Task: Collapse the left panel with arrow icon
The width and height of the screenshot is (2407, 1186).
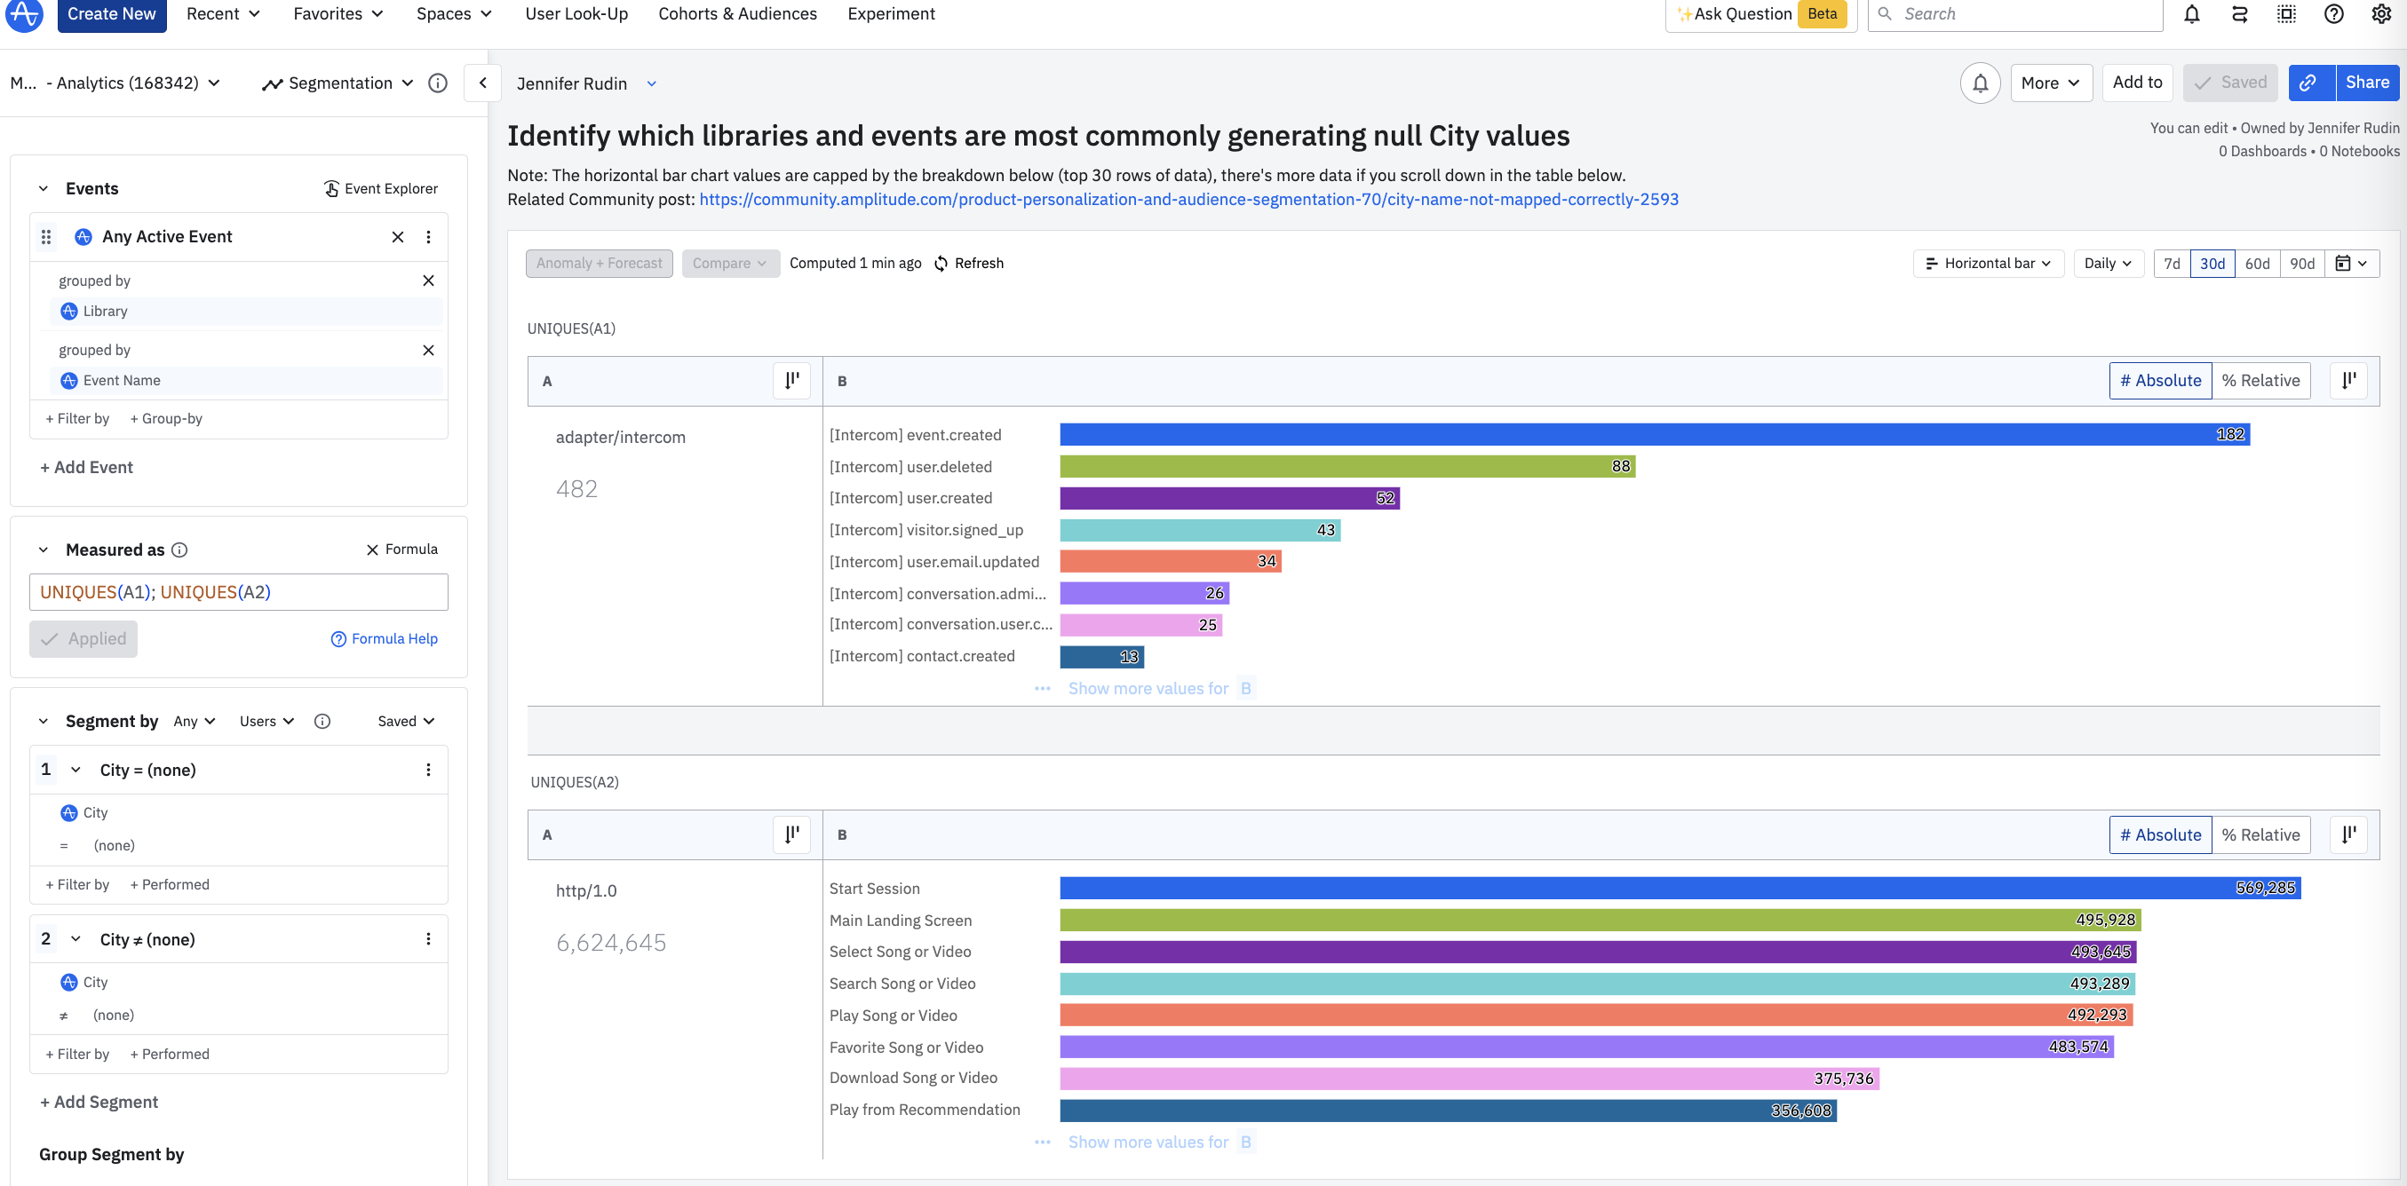Action: pos(482,83)
